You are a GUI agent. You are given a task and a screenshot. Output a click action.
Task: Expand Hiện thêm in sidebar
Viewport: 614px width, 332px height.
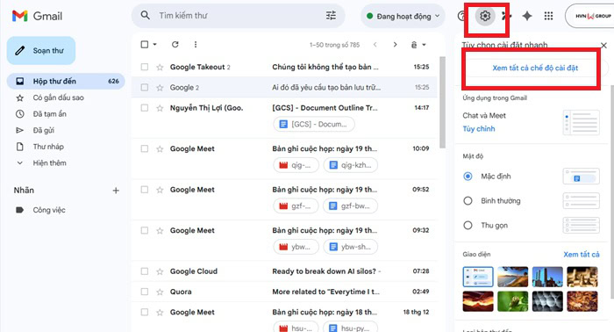[x=49, y=163]
